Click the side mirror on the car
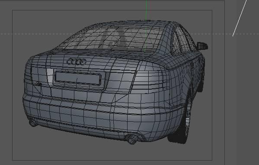The height and width of the screenshot is (165, 259). tap(202, 46)
